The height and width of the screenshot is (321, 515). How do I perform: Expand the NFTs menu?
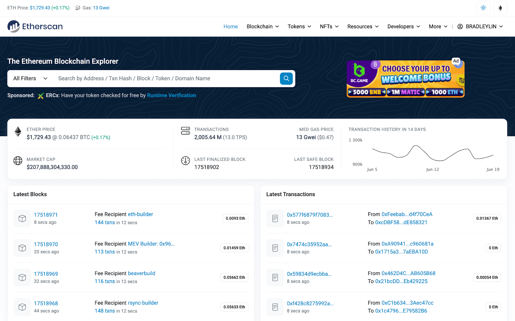329,26
